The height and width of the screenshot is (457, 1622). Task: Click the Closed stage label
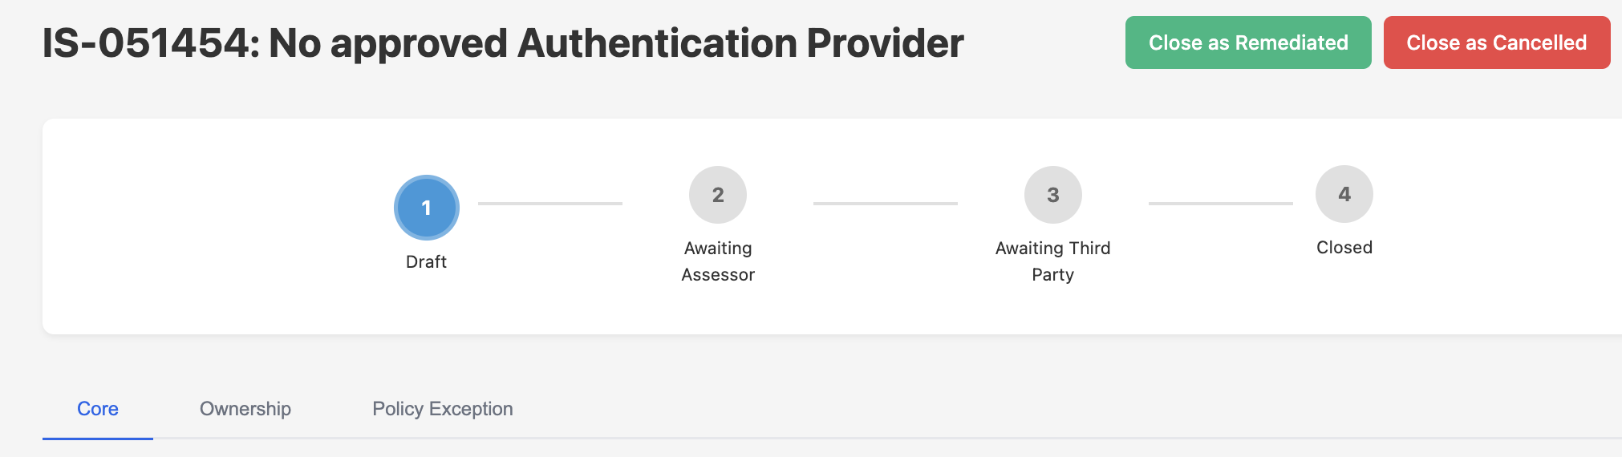click(1344, 247)
